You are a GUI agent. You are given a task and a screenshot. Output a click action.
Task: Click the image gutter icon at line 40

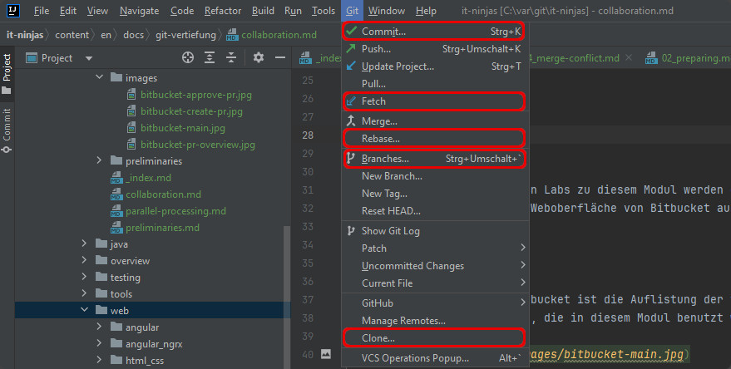click(326, 354)
